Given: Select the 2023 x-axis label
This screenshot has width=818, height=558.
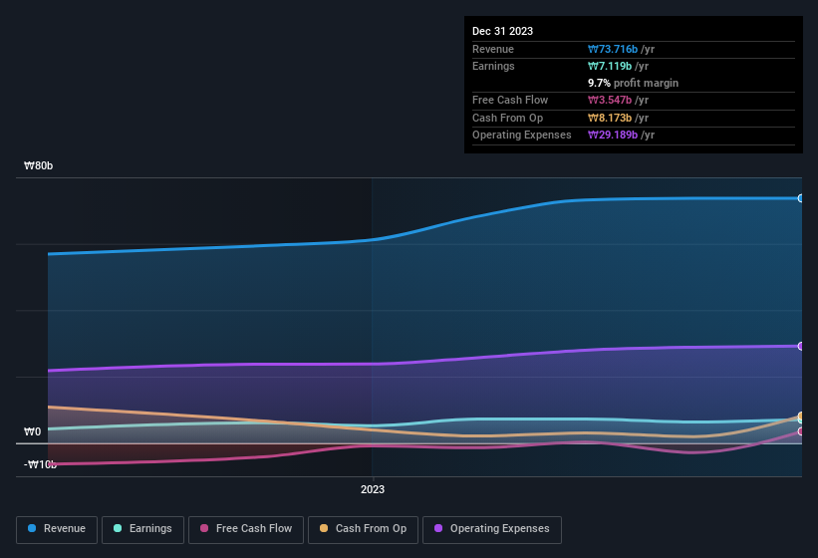Looking at the screenshot, I should pos(373,489).
